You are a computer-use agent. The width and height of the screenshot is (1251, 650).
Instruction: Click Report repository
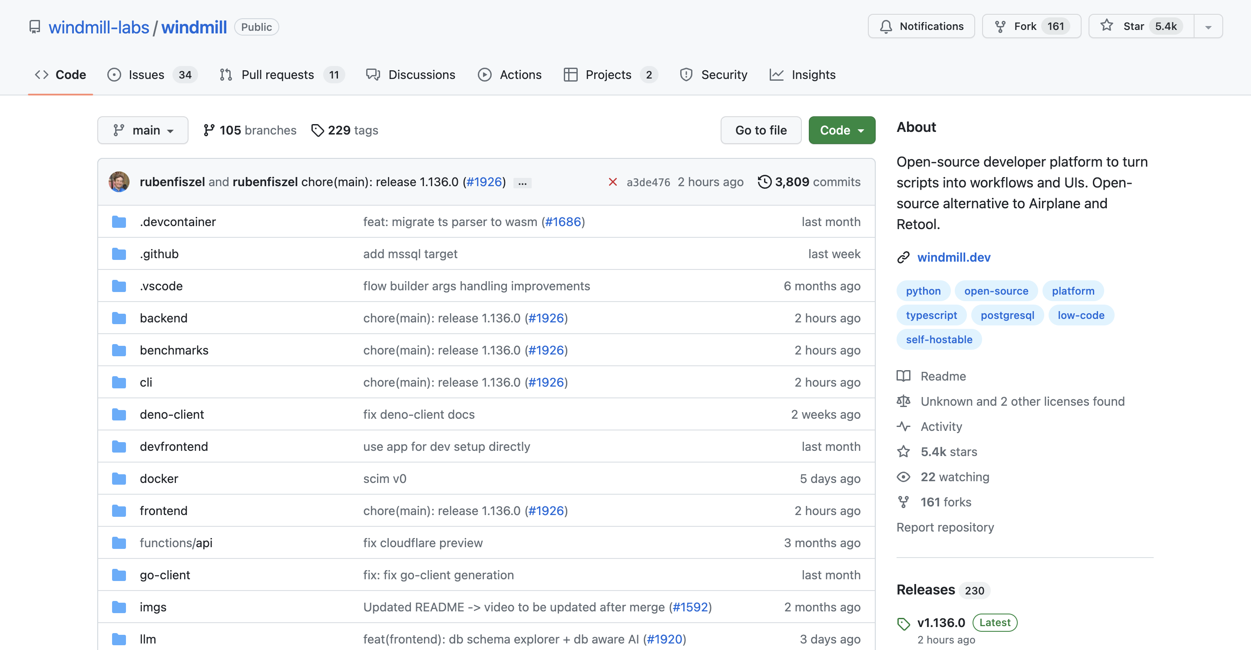point(945,527)
